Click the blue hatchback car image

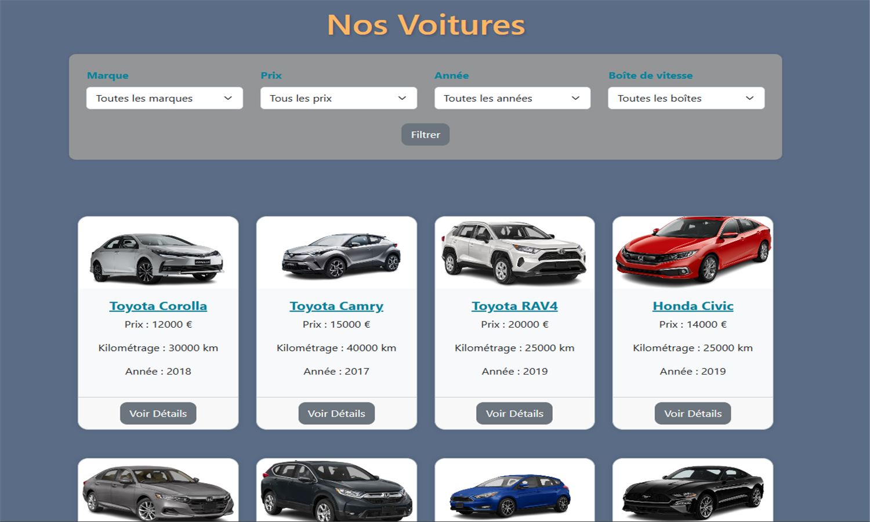click(510, 495)
